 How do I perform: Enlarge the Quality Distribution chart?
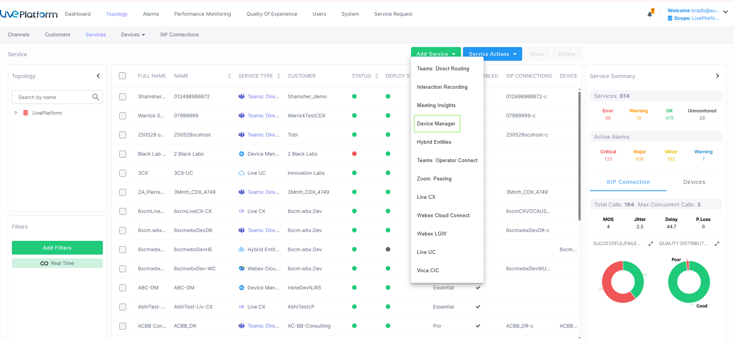717,244
